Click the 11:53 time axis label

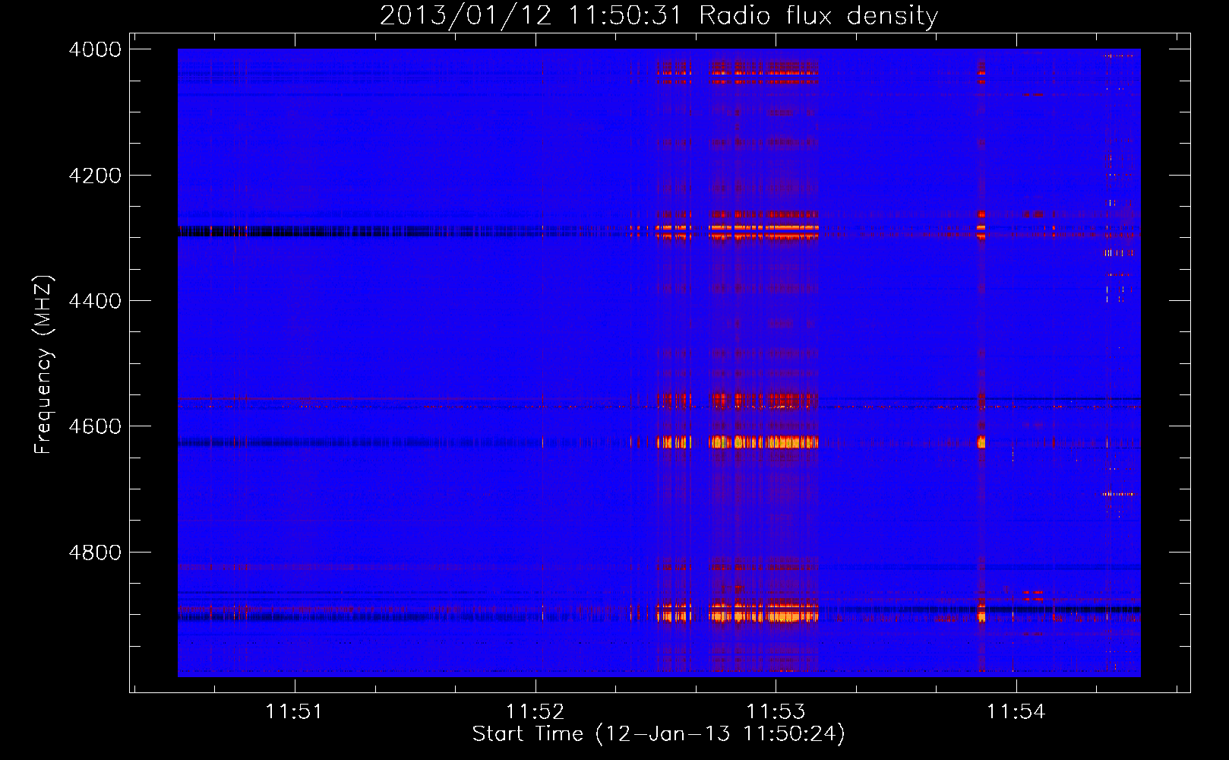click(776, 712)
